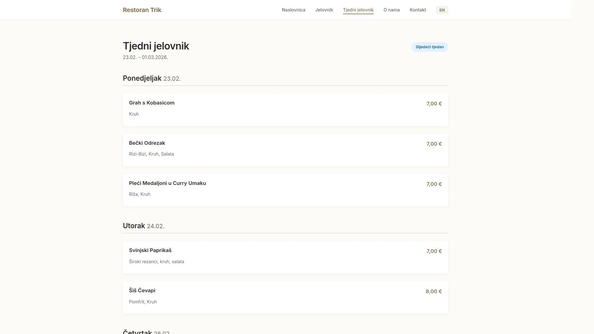Image resolution: width=594 pixels, height=334 pixels.
Task: Click the 8,00 € price label
Action: [x=433, y=291]
